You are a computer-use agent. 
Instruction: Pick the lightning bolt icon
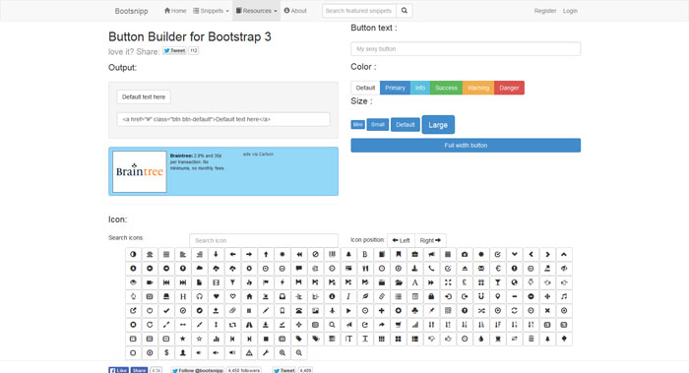point(282,282)
